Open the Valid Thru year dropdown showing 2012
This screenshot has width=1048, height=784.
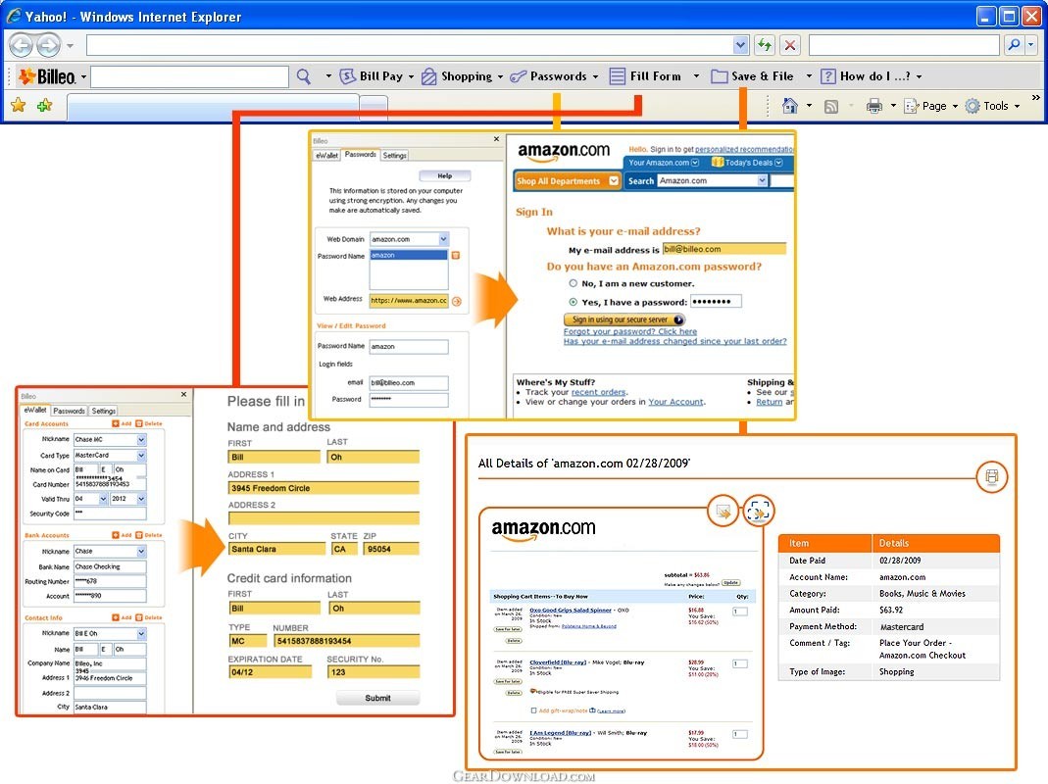[141, 499]
